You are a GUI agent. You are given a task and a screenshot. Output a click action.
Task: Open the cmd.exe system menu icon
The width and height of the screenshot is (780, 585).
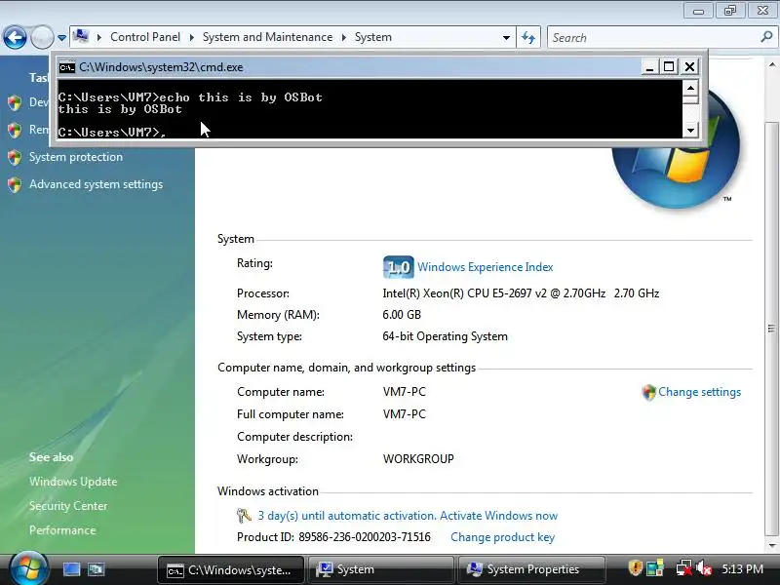pyautogui.click(x=66, y=67)
